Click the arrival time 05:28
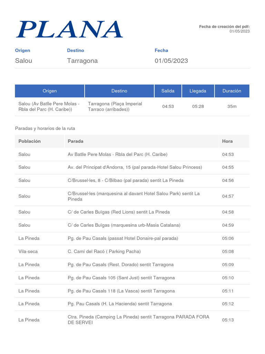This screenshot has height=354, width=265. (x=198, y=106)
